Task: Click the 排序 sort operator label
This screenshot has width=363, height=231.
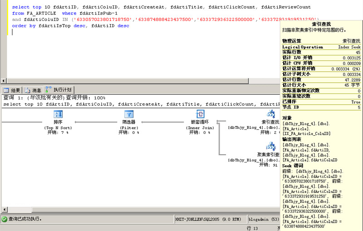Action: [58, 122]
